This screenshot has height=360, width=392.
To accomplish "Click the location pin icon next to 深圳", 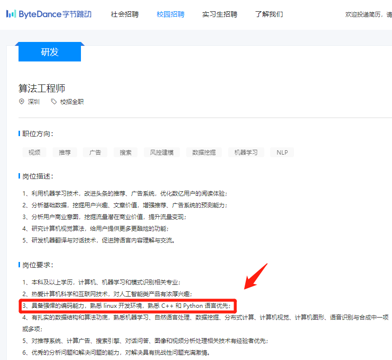I will point(21,101).
